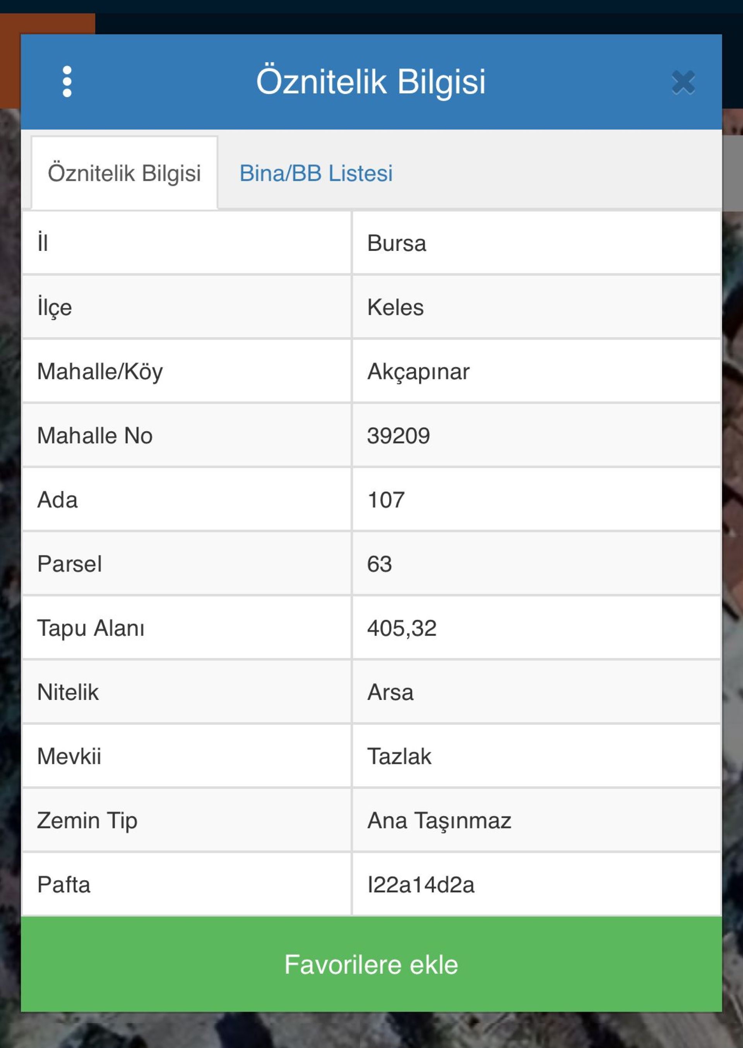
Task: Select the Pafta code I22a14d2a
Action: coord(421,884)
